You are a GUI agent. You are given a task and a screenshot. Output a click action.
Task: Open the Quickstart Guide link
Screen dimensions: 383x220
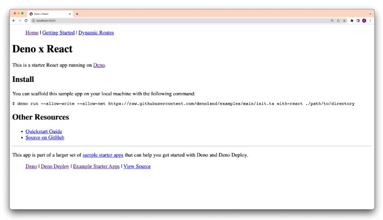44,131
